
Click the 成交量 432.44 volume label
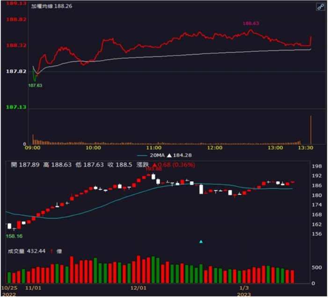pyautogui.click(x=26, y=251)
